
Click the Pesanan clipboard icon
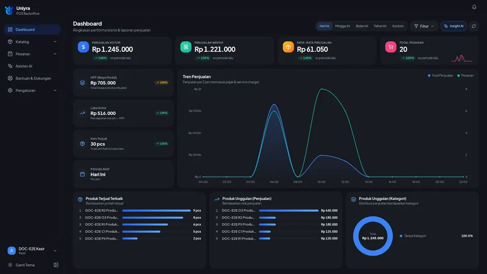pyautogui.click(x=10, y=54)
